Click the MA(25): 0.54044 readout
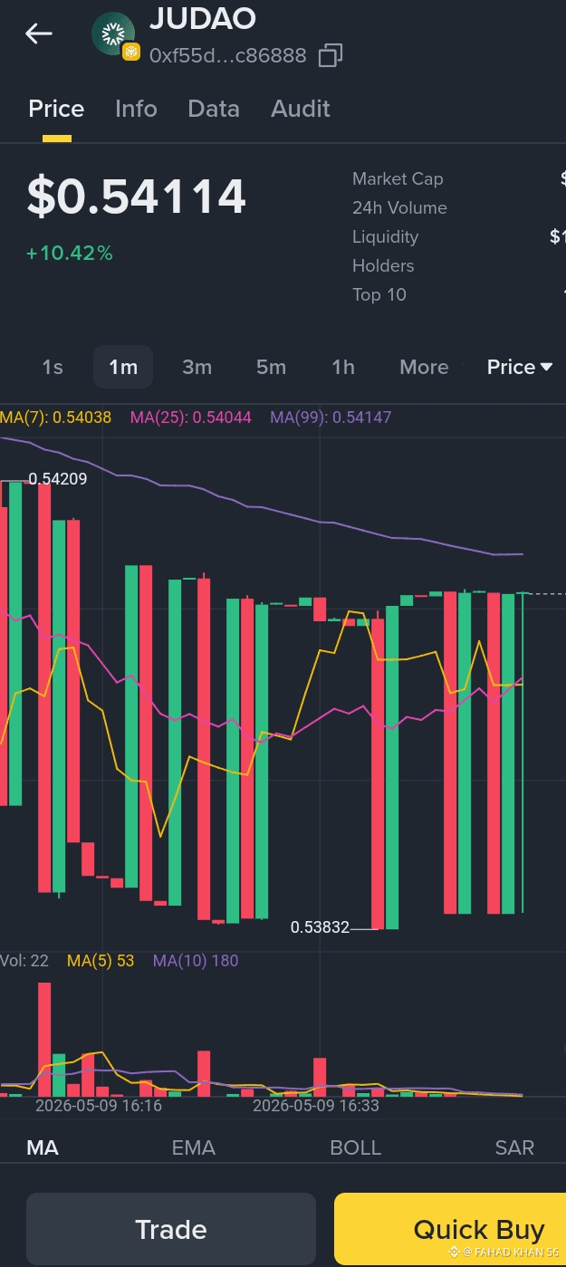This screenshot has width=566, height=1267. coord(191,418)
